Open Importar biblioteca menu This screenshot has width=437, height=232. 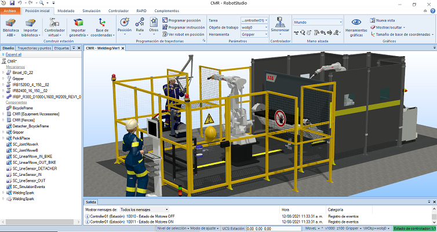click(x=31, y=27)
